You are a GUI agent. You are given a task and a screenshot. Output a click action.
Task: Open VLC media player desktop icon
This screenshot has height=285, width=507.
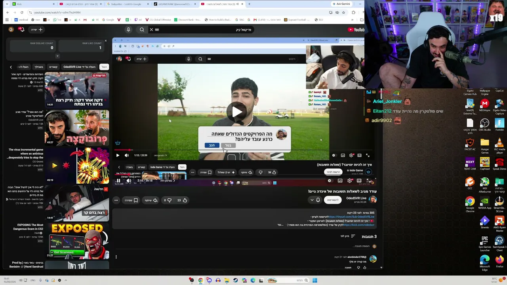pos(499,145)
